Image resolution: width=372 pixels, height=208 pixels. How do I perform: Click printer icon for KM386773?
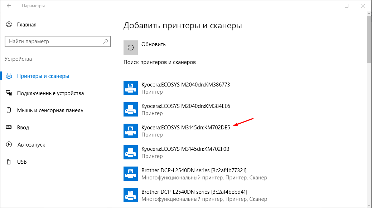[130, 88]
